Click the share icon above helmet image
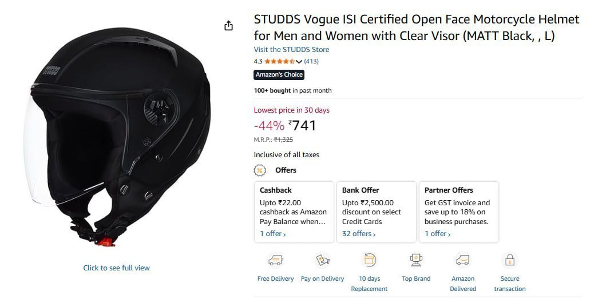 (228, 26)
